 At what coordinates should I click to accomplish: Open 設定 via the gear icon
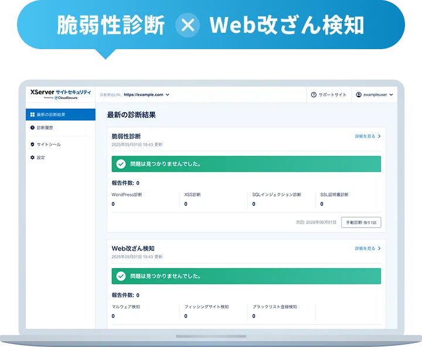tap(32, 157)
